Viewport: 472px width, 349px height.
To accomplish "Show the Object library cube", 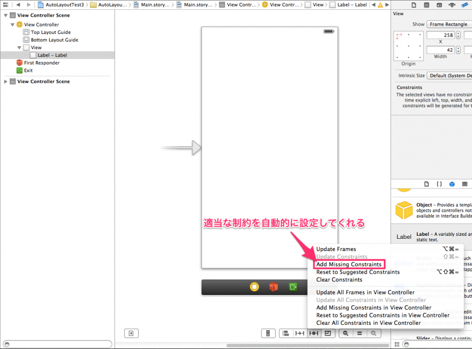I will [452, 184].
